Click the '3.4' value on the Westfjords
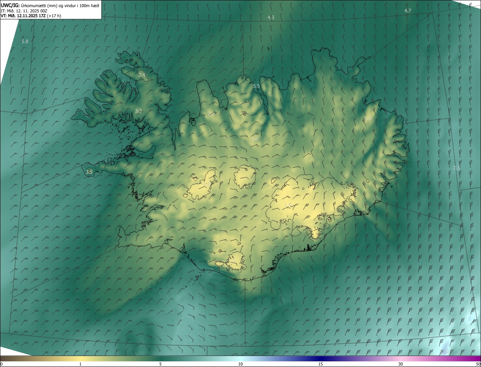 141,75
